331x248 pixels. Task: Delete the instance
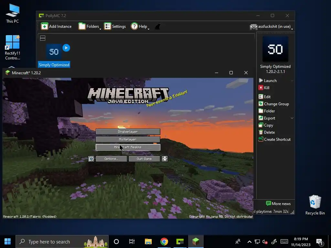(x=267, y=132)
